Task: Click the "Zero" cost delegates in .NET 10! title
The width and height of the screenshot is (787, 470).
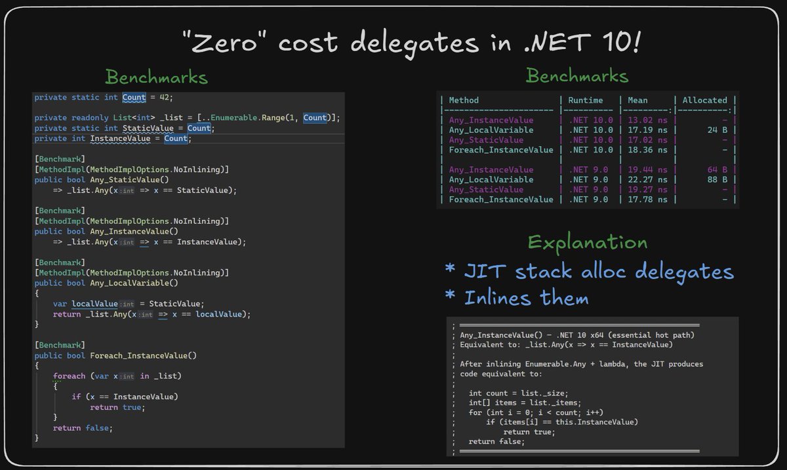Action: pos(413,43)
